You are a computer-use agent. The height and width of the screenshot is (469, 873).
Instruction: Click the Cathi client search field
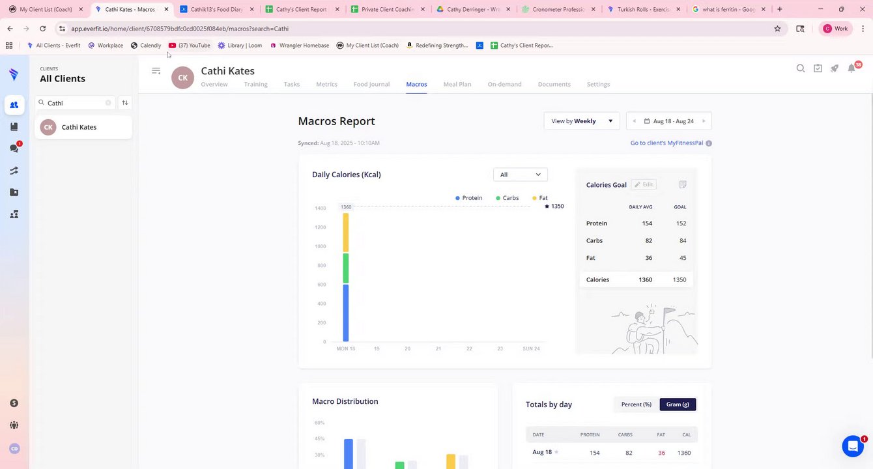[75, 103]
